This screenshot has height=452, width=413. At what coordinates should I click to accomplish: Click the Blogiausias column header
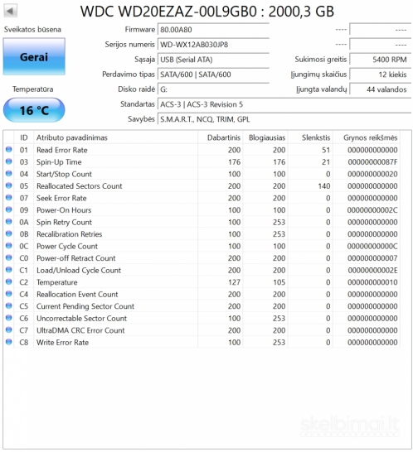click(x=265, y=137)
